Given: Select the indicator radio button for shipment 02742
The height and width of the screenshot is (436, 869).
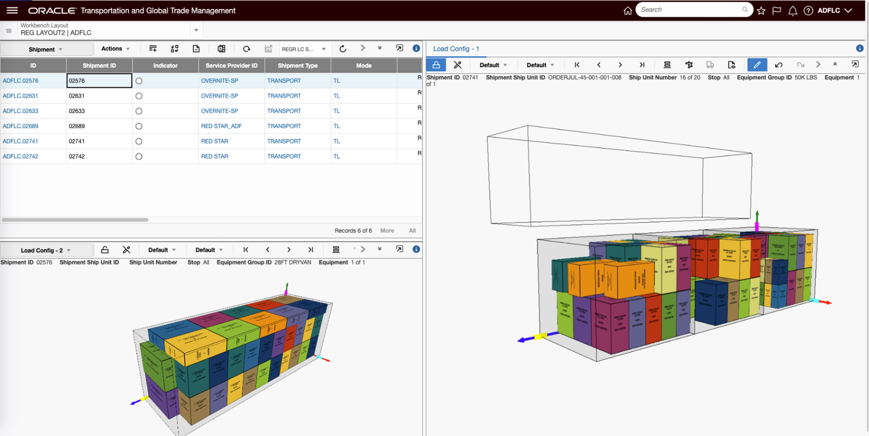Looking at the screenshot, I should point(139,156).
